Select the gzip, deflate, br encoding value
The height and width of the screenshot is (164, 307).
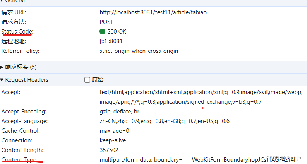(120, 112)
